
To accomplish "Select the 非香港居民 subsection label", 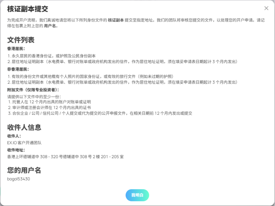I will (18, 69).
